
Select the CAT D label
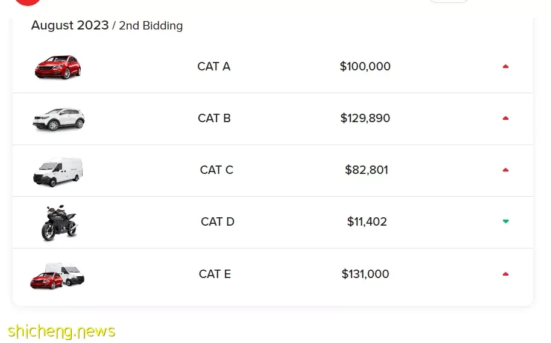(x=218, y=221)
